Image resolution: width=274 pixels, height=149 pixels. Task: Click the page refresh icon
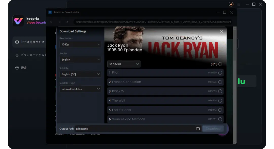[x=67, y=22]
